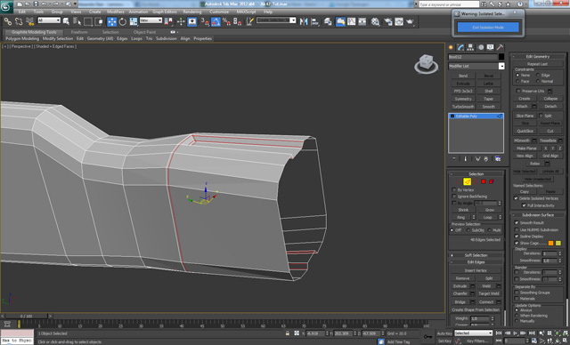This screenshot has width=570, height=345.
Task: Toggle the Window/Crossing selection icon
Action: point(99,21)
